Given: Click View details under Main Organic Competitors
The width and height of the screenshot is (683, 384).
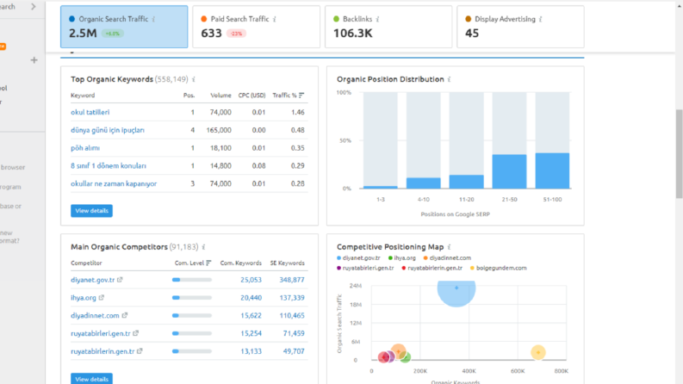Looking at the screenshot, I should pyautogui.click(x=91, y=379).
